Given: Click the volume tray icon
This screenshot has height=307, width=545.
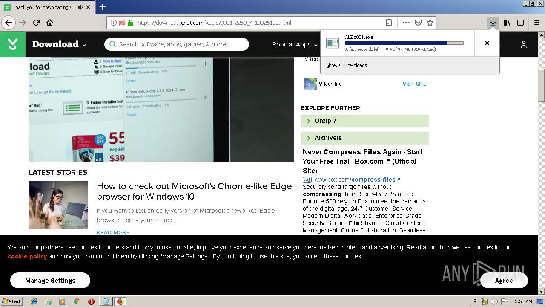Looking at the screenshot, I should [494, 301].
